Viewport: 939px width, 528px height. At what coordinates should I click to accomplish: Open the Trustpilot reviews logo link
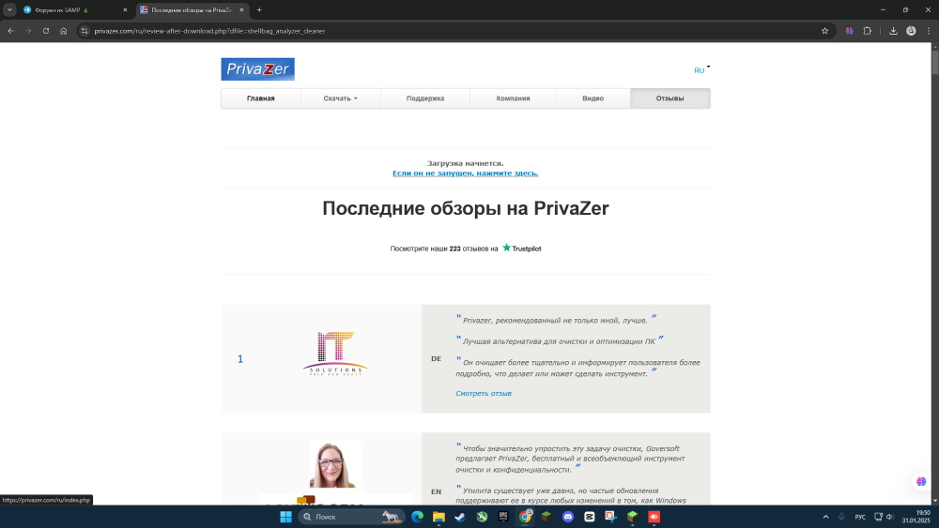(521, 249)
